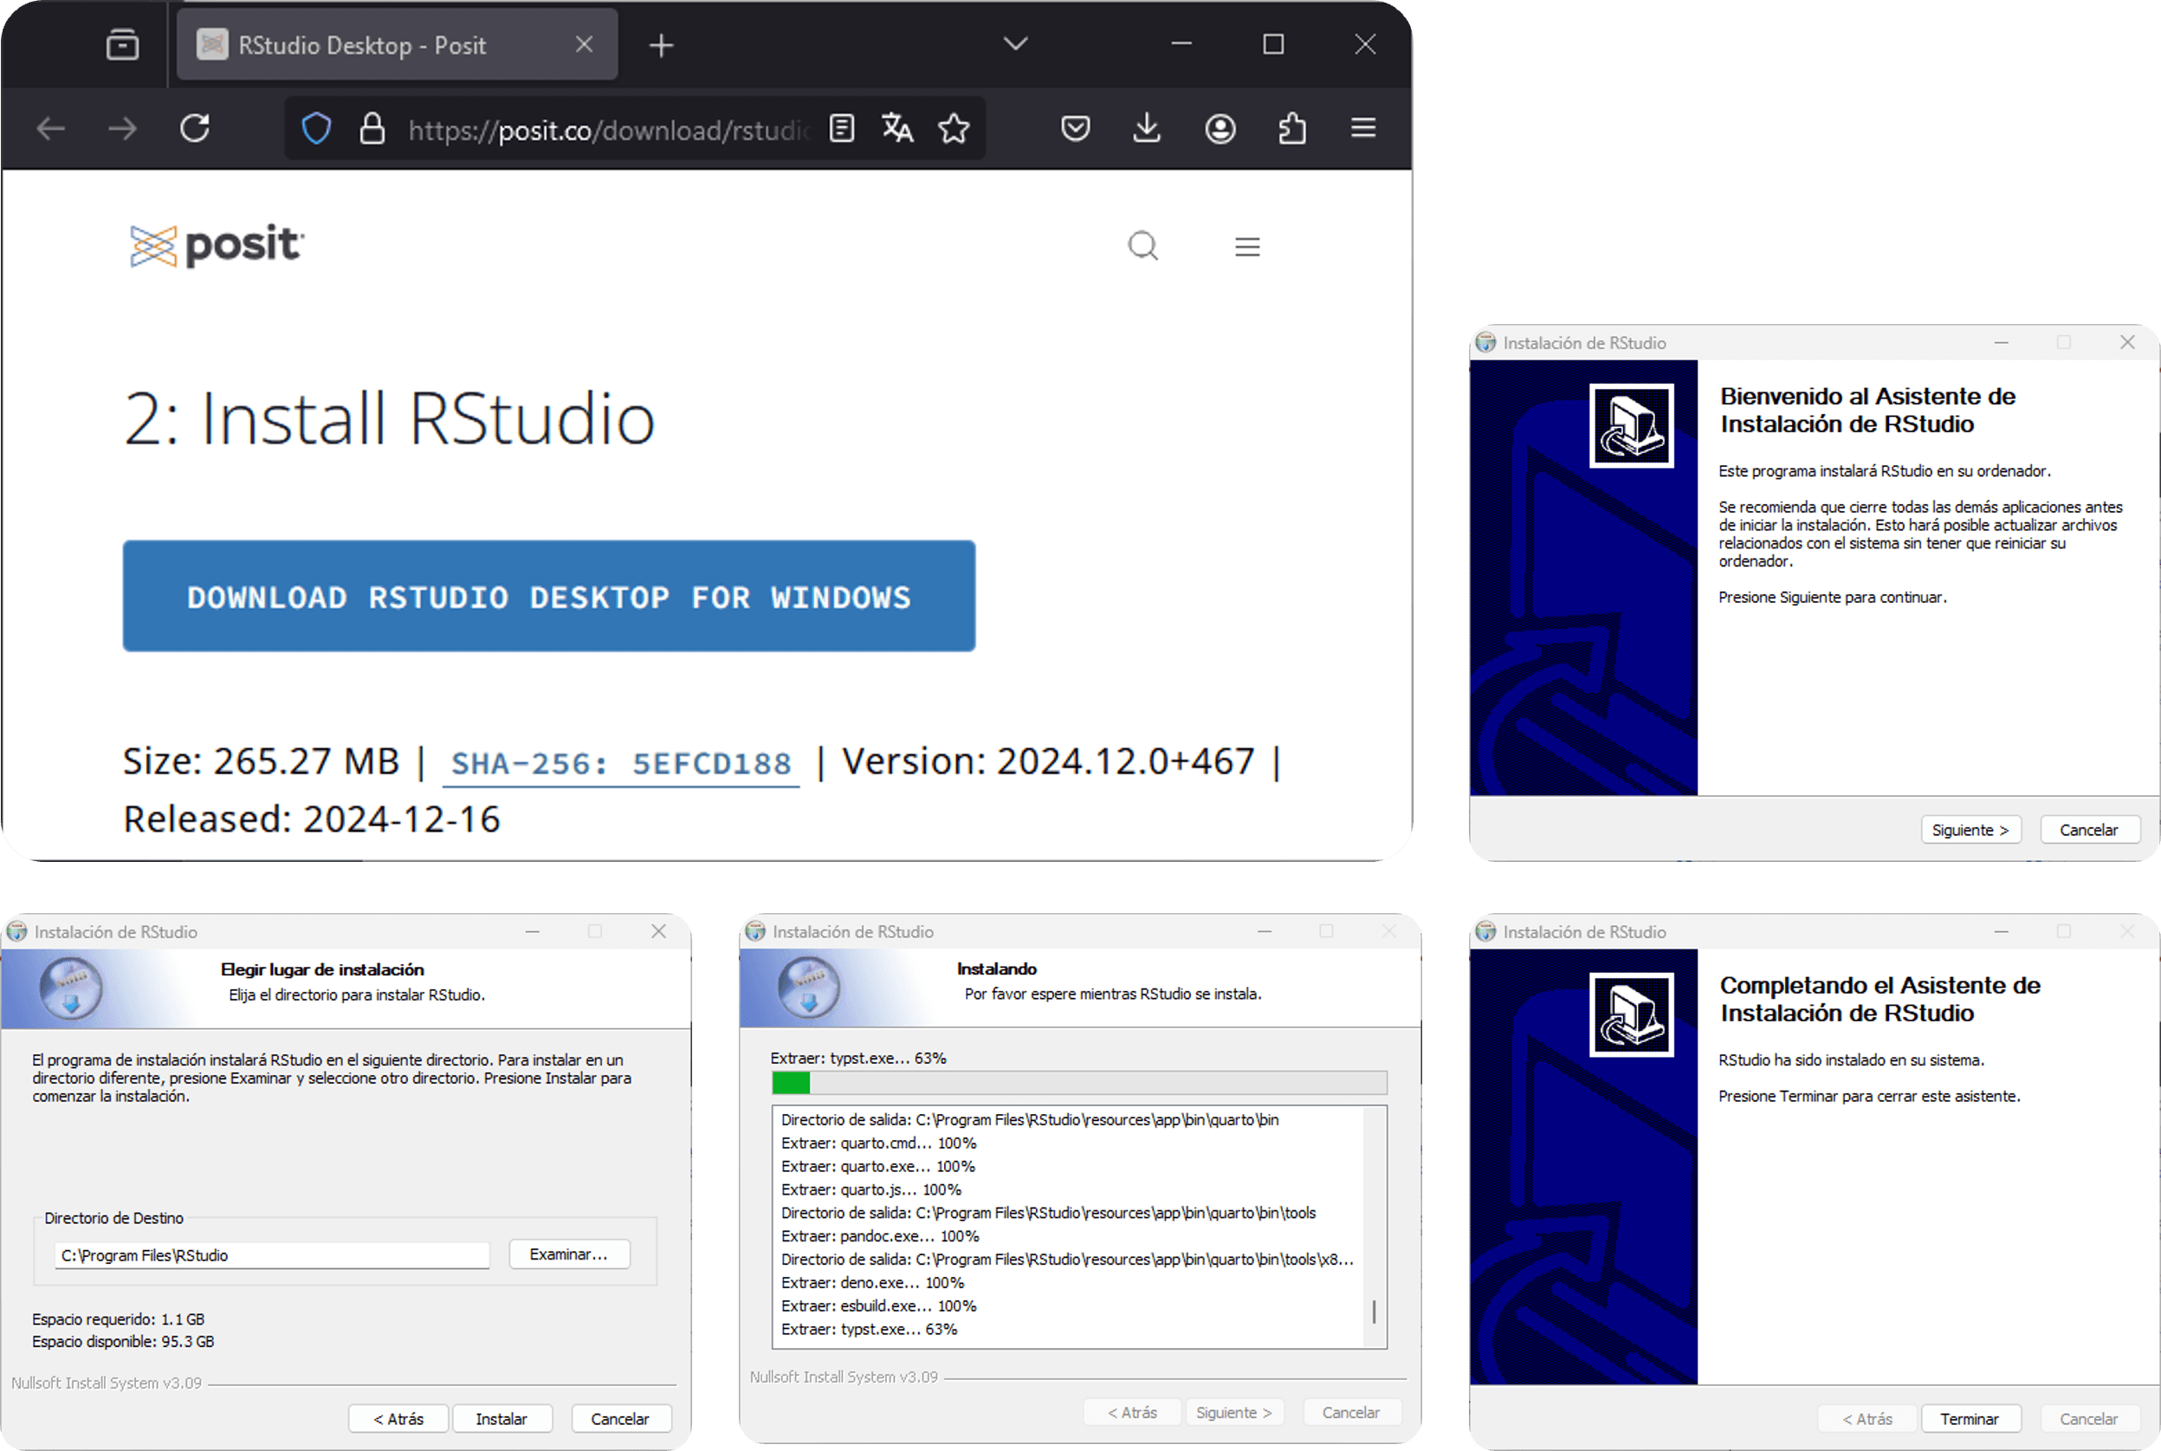Click Cancelar in the Elegir lugar window

[620, 1419]
